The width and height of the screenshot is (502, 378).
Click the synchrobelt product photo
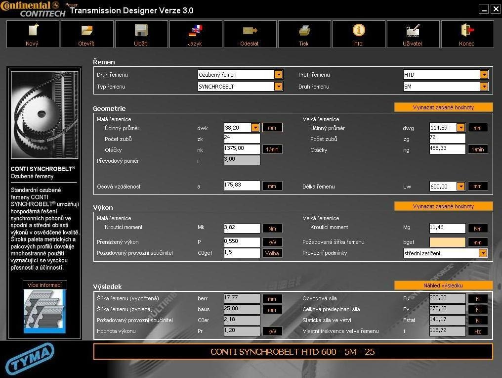[x=44, y=115]
